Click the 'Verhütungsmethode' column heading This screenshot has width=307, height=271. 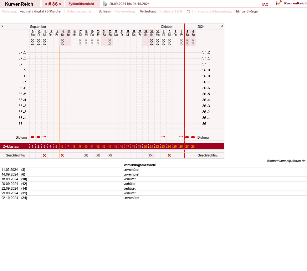[140, 165]
